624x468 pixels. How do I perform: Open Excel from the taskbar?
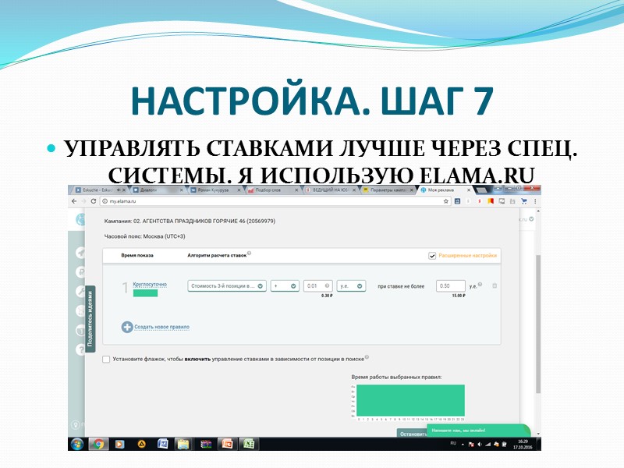point(249,444)
